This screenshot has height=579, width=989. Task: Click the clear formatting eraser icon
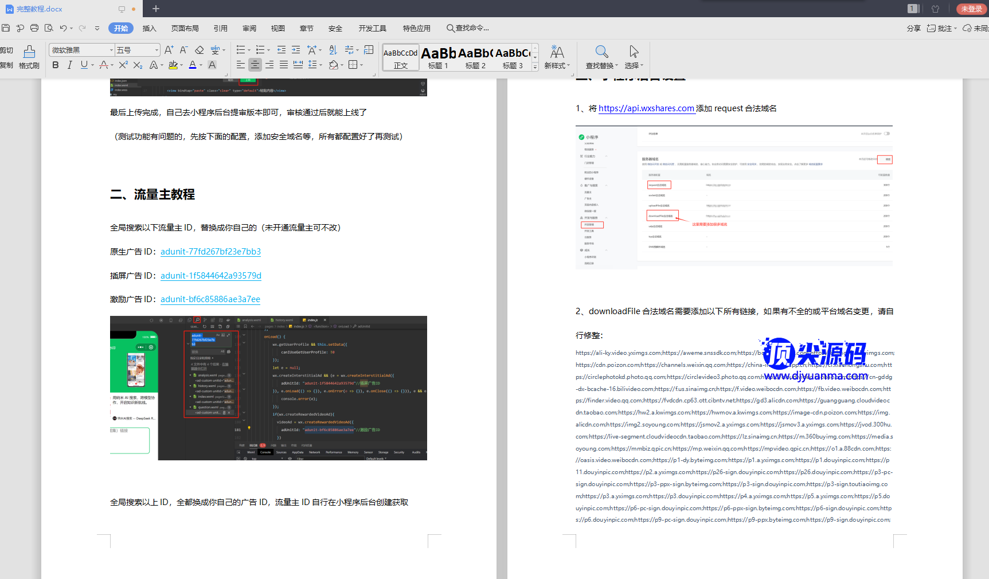pyautogui.click(x=199, y=50)
